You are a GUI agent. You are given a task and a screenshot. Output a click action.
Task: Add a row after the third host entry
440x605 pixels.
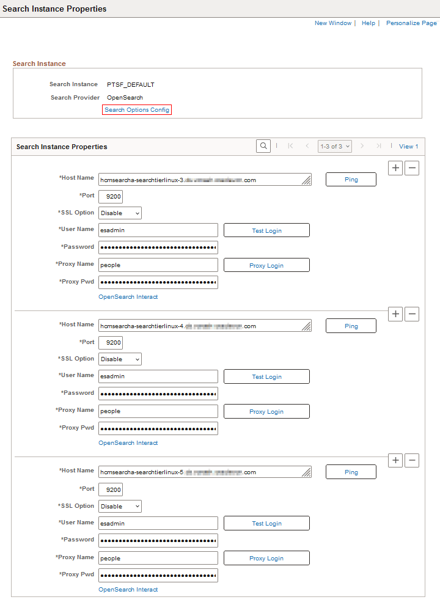click(x=395, y=460)
